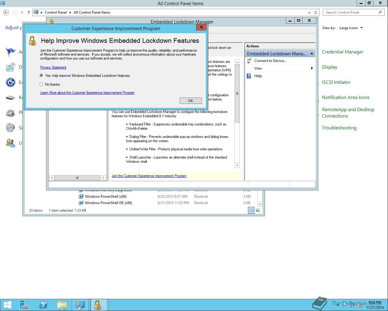Open the View by Large icons dropdown
This screenshot has height=311, width=388.
351,28
